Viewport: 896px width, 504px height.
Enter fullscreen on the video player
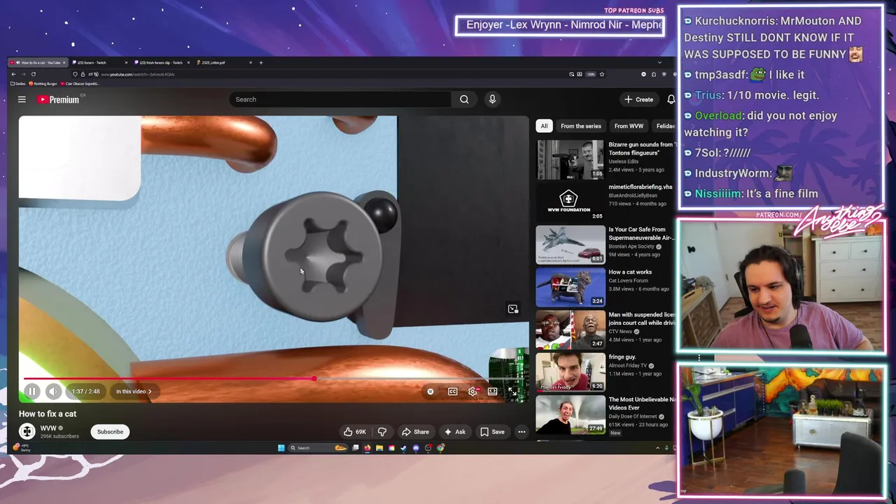tap(512, 391)
